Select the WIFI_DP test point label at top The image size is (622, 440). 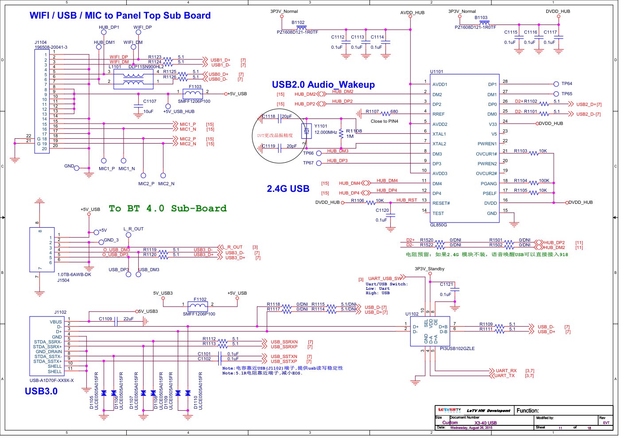point(143,27)
